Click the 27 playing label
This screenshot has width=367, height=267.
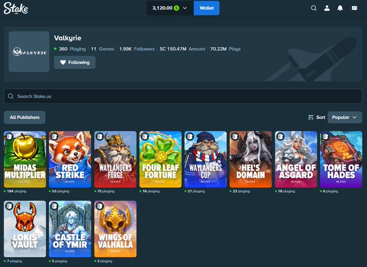[196, 191]
